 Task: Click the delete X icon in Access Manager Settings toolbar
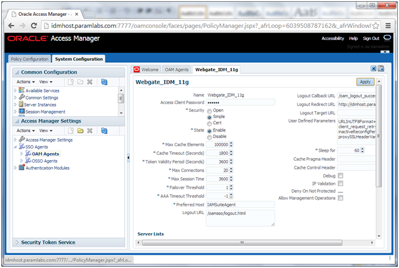coord(90,131)
